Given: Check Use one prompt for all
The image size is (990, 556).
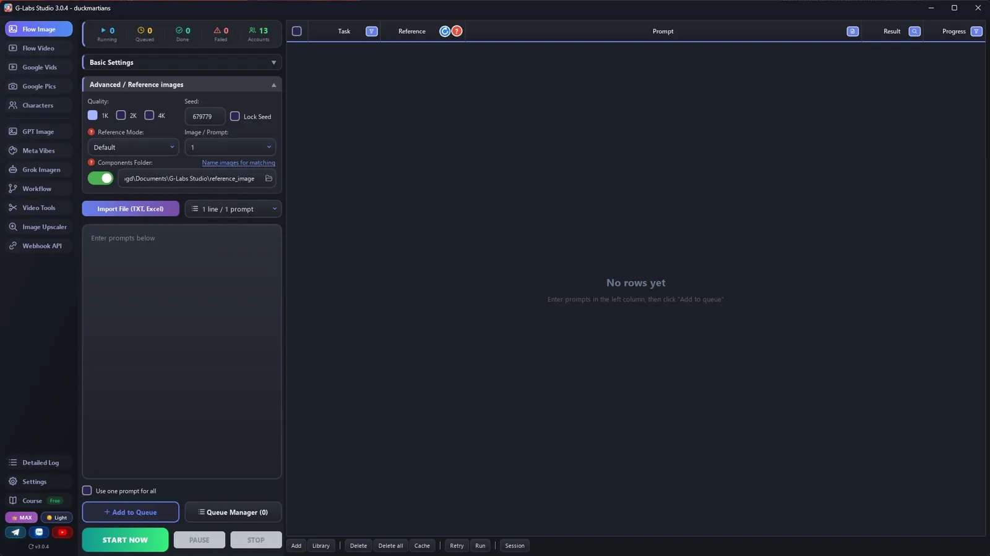Looking at the screenshot, I should (87, 491).
